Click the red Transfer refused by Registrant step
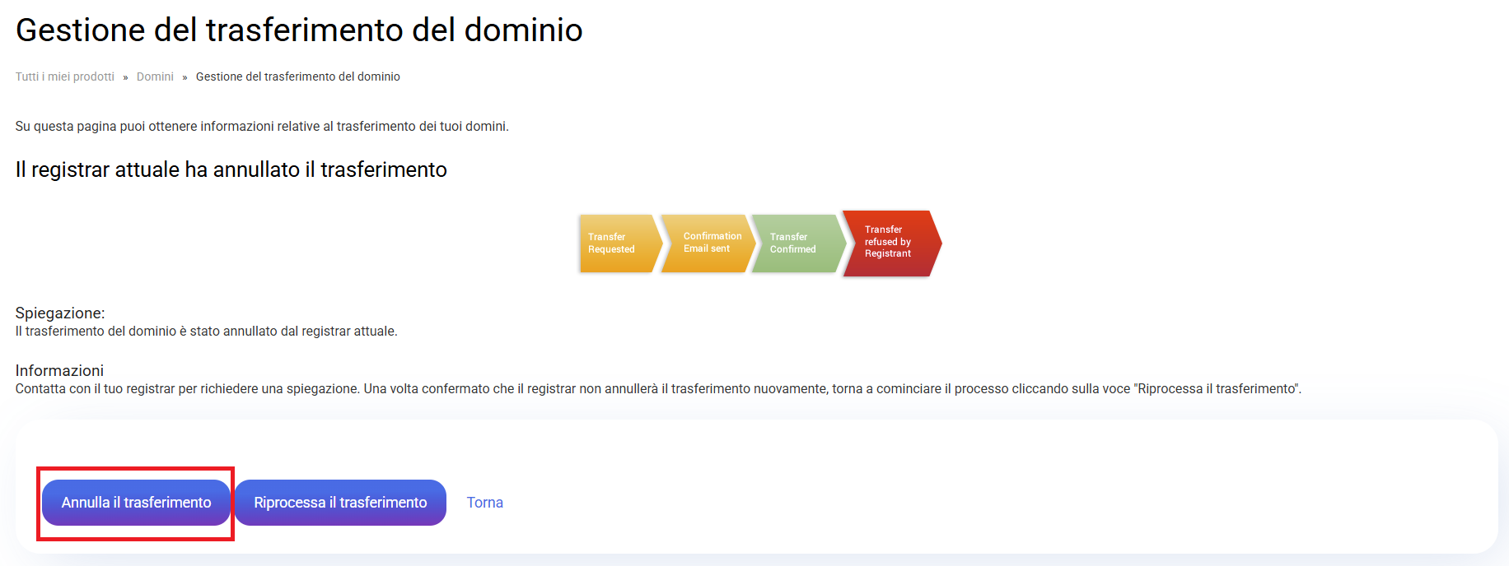Viewport: 1509px width, 566px height. 890,243
